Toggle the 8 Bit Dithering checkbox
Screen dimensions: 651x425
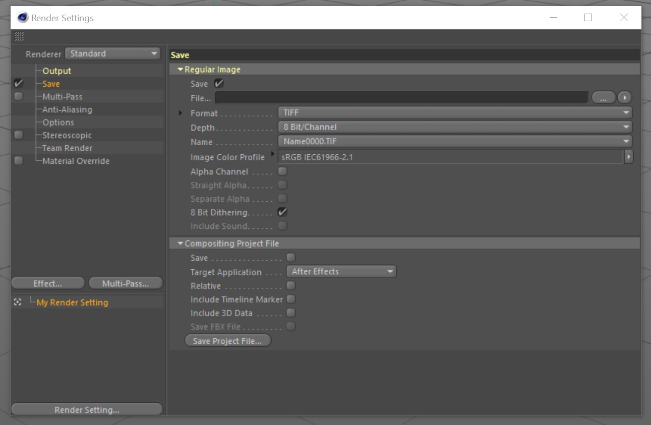[x=282, y=212]
